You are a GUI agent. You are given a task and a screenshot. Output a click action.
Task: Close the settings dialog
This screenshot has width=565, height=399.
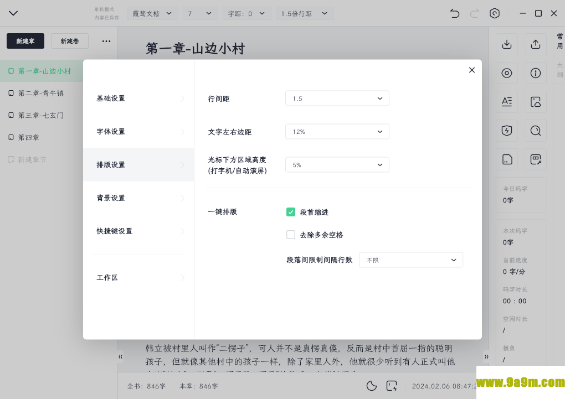472,70
